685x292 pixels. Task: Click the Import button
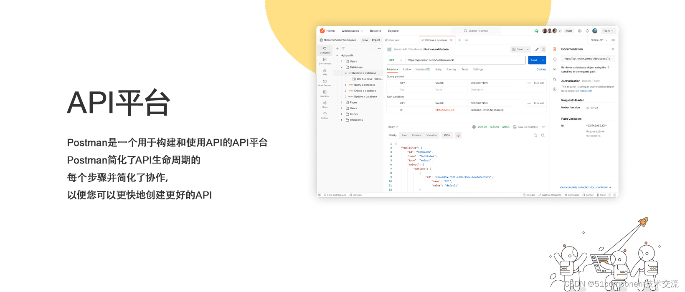pos(376,40)
